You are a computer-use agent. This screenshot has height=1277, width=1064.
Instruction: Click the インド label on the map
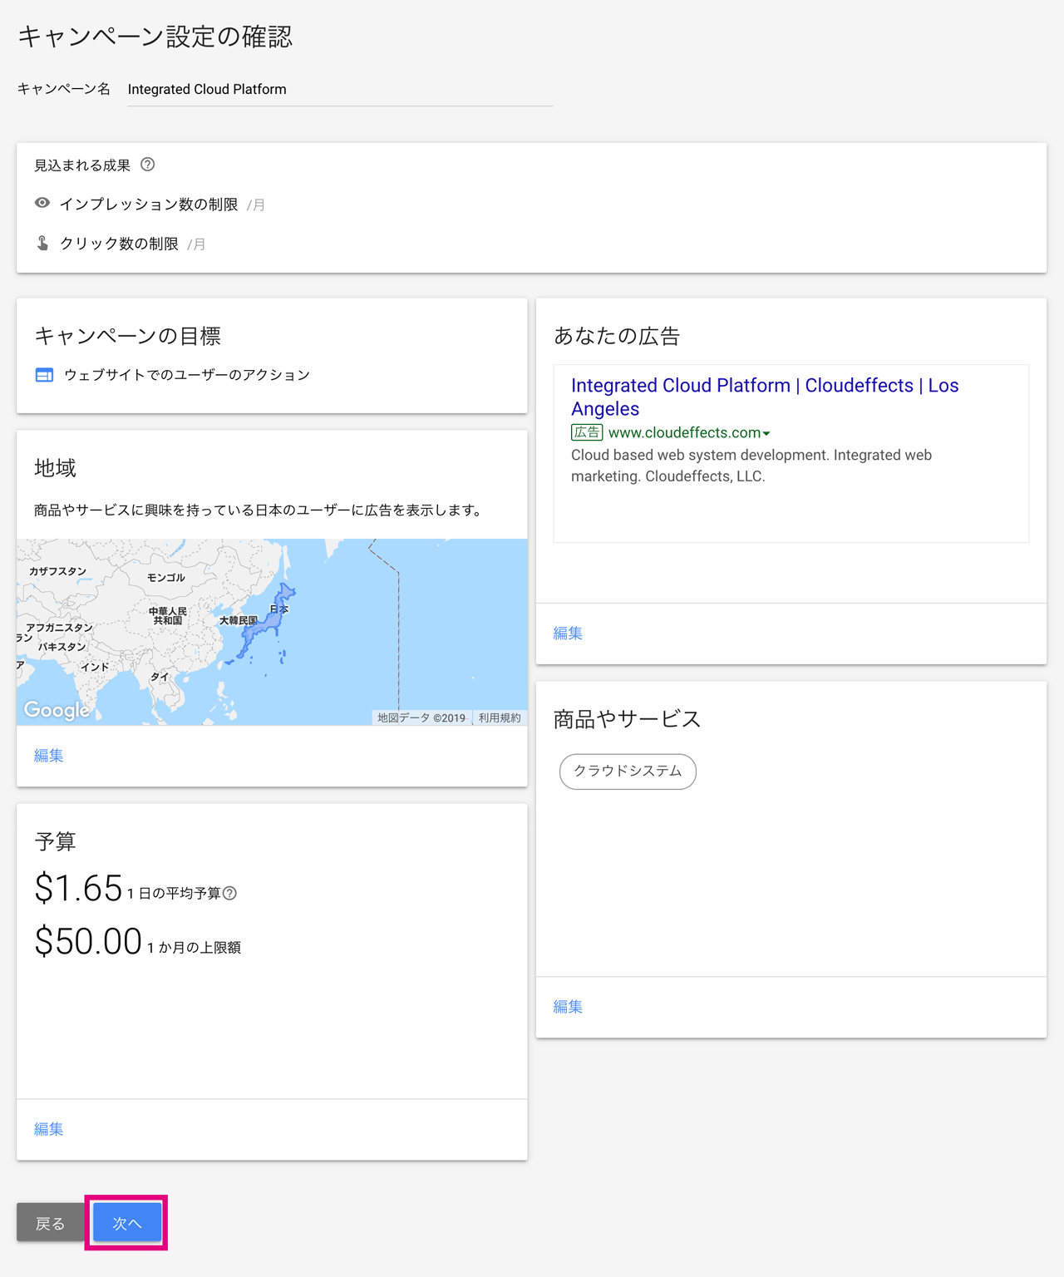click(95, 667)
